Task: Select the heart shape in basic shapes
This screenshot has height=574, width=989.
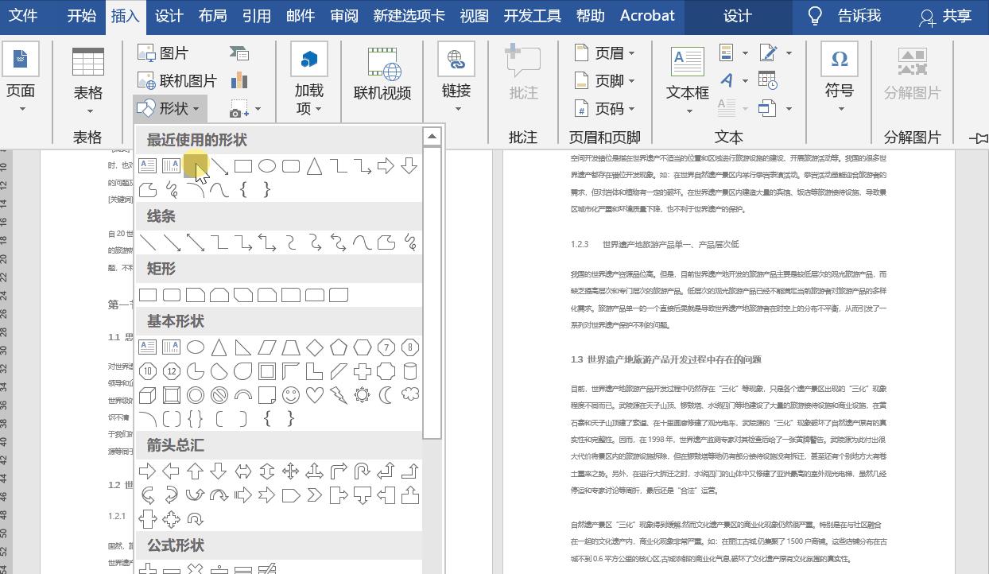Action: (x=316, y=394)
